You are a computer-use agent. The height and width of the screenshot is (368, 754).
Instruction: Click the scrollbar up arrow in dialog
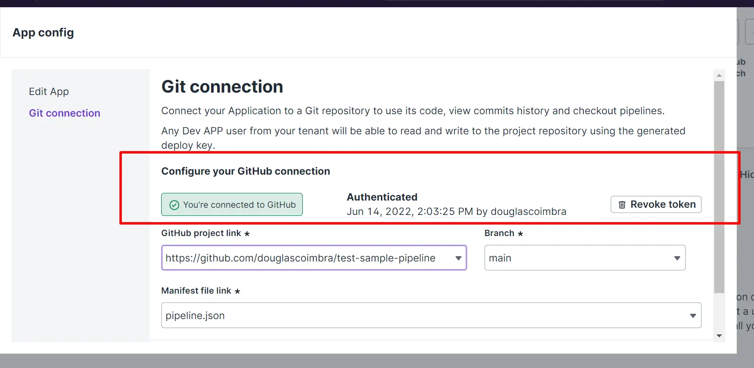(x=719, y=75)
